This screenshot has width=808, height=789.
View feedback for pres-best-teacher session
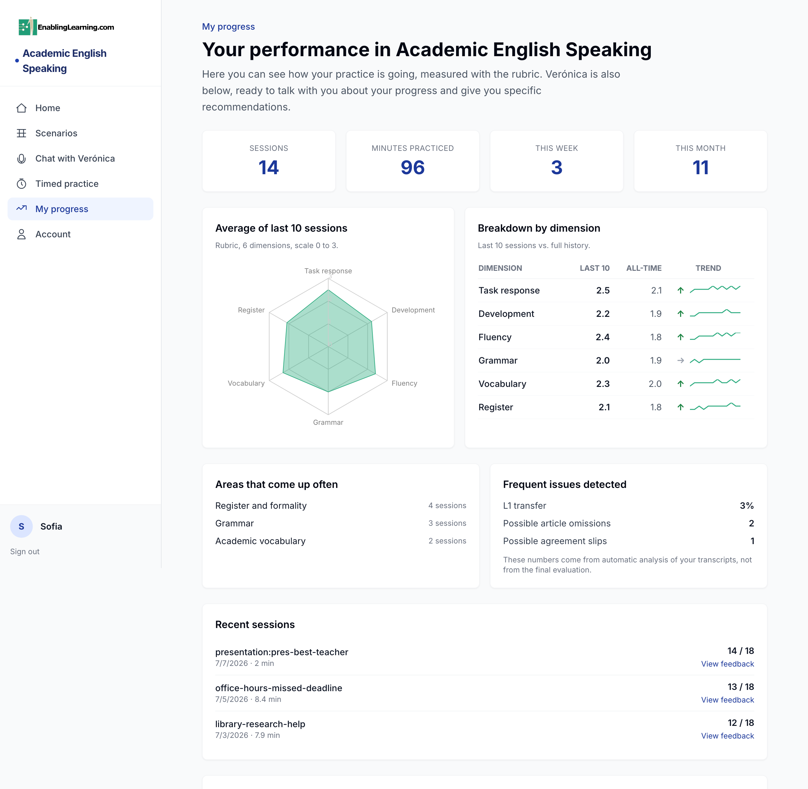(727, 664)
